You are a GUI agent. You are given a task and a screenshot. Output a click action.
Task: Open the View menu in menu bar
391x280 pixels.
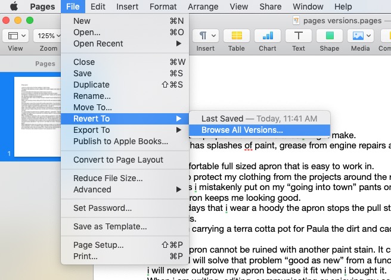tap(238, 7)
